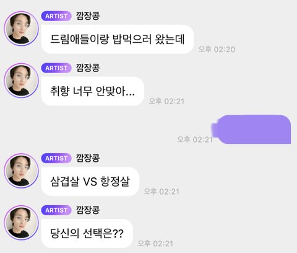Tap the avatar next to 취향 너무 안맞아
Screen dimensions: 297x253
coord(21,81)
